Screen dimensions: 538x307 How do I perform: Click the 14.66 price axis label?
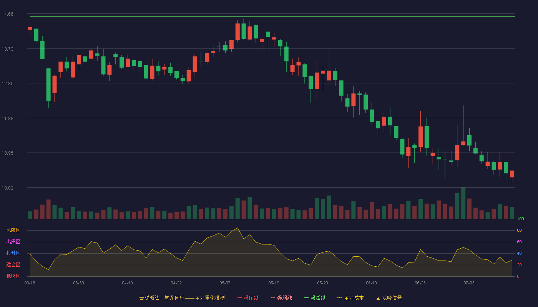[x=7, y=14]
